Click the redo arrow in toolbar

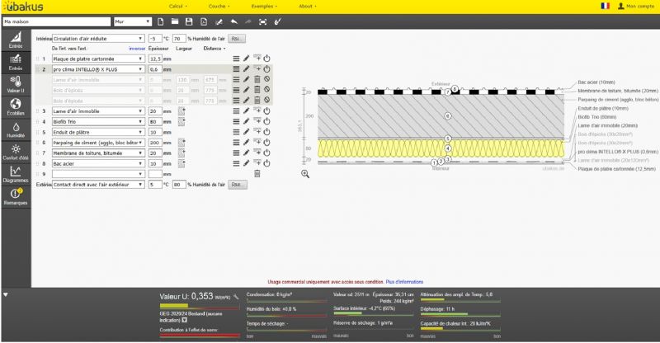[248, 21]
